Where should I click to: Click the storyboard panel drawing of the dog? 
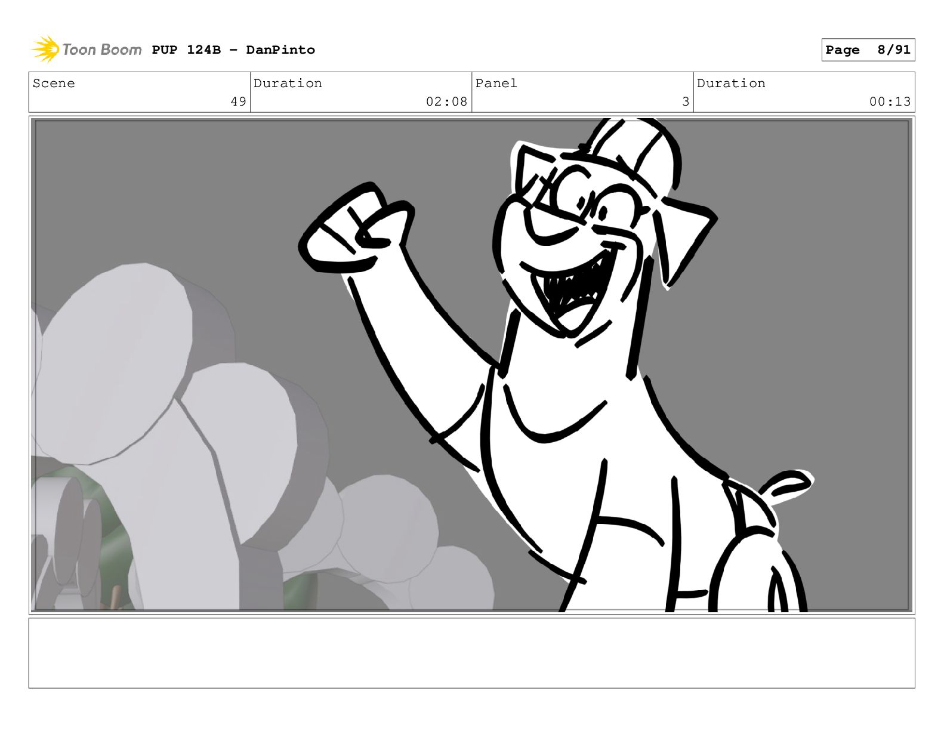click(471, 365)
